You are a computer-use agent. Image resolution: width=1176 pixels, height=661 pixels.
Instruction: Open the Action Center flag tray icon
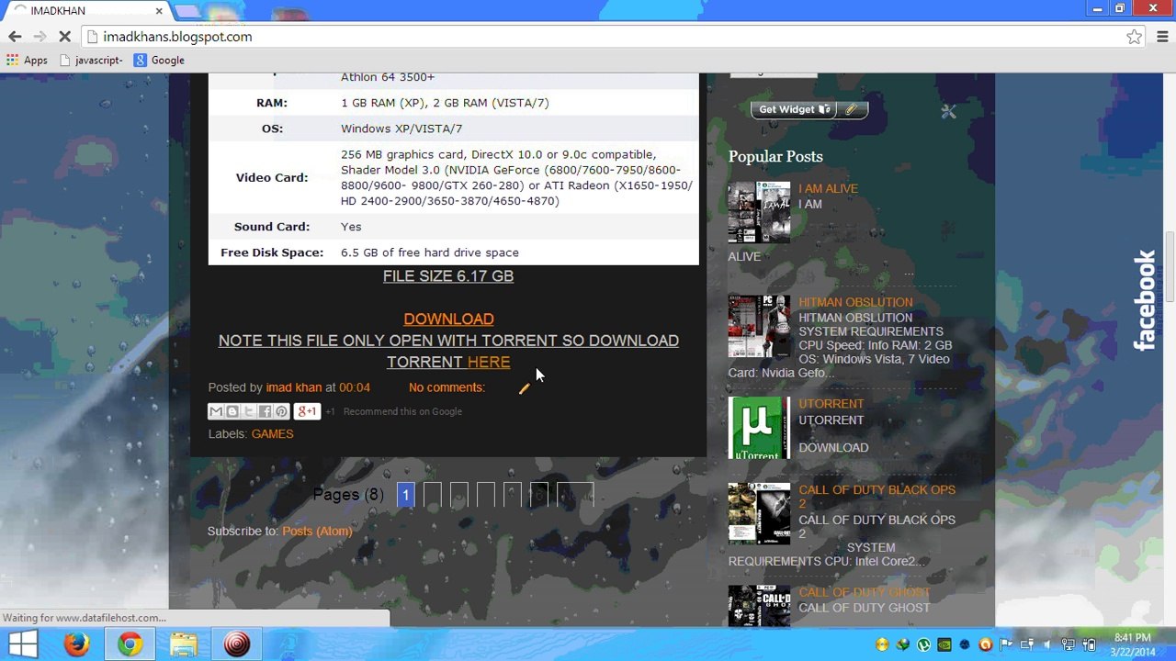pyautogui.click(x=1006, y=644)
